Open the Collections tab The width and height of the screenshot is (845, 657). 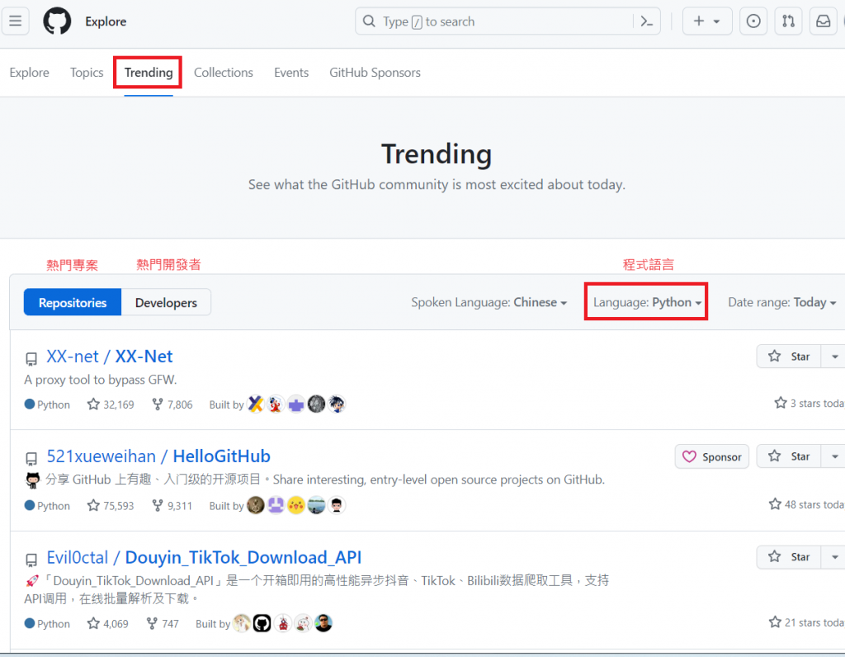pos(223,73)
